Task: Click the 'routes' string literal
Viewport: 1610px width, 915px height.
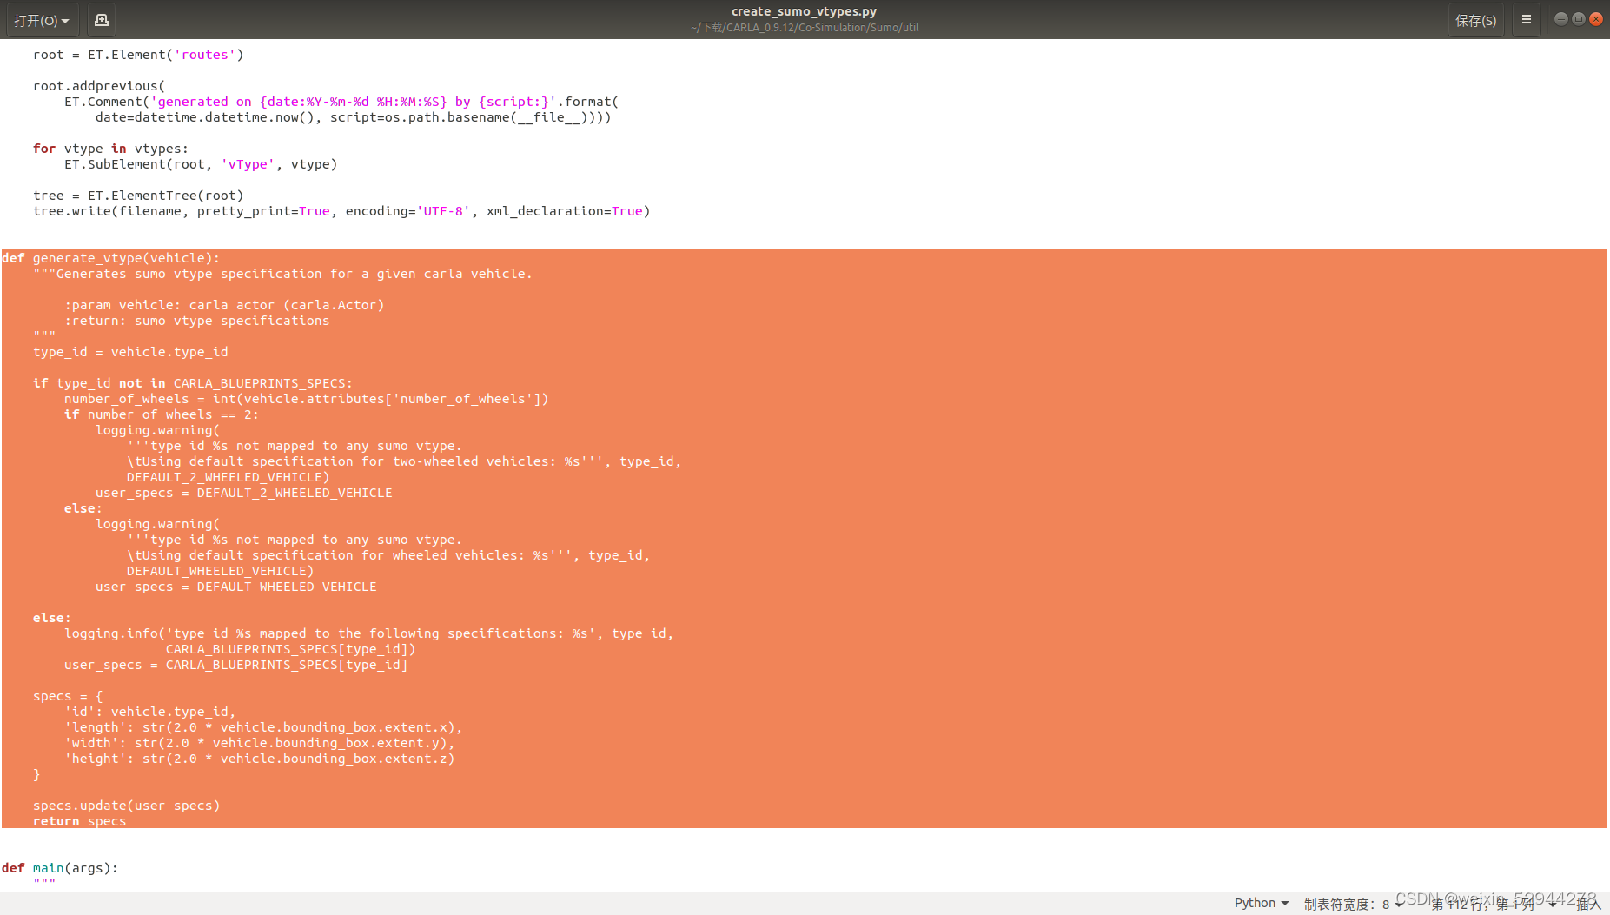Action: point(205,54)
